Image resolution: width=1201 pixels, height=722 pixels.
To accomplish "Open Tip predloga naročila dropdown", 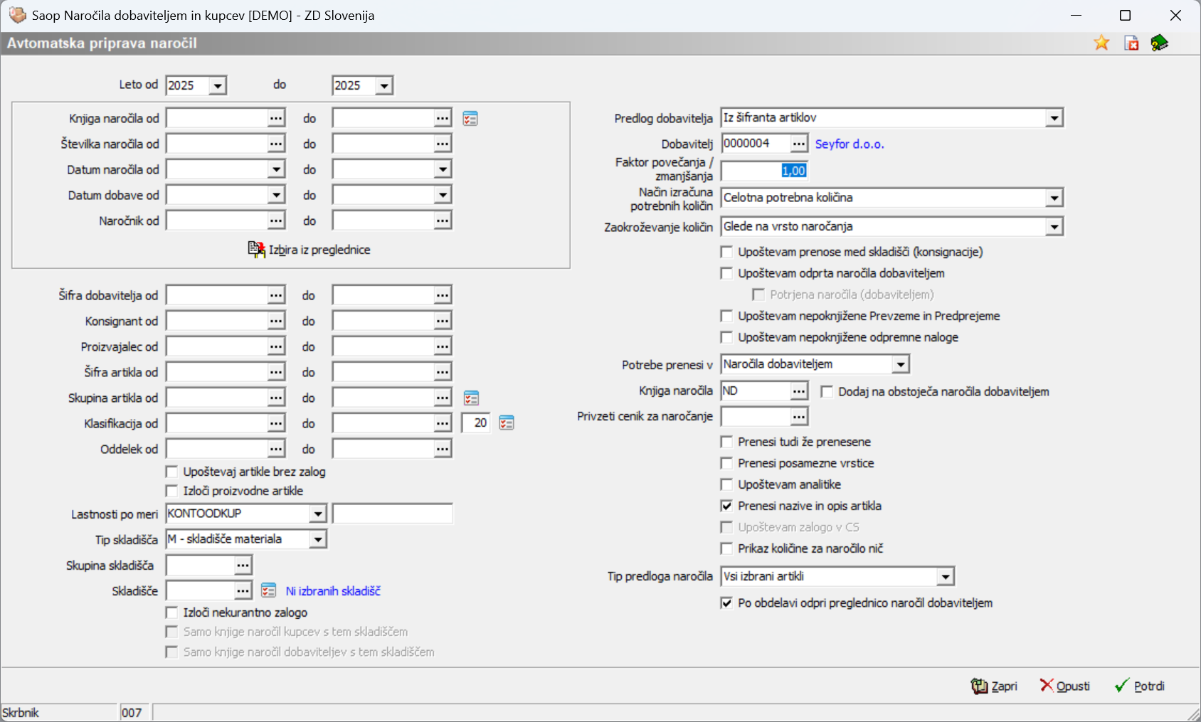I will [946, 577].
